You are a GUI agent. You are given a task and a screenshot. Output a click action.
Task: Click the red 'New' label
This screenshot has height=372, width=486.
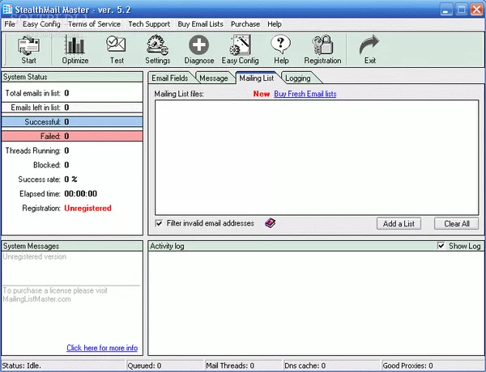click(262, 94)
